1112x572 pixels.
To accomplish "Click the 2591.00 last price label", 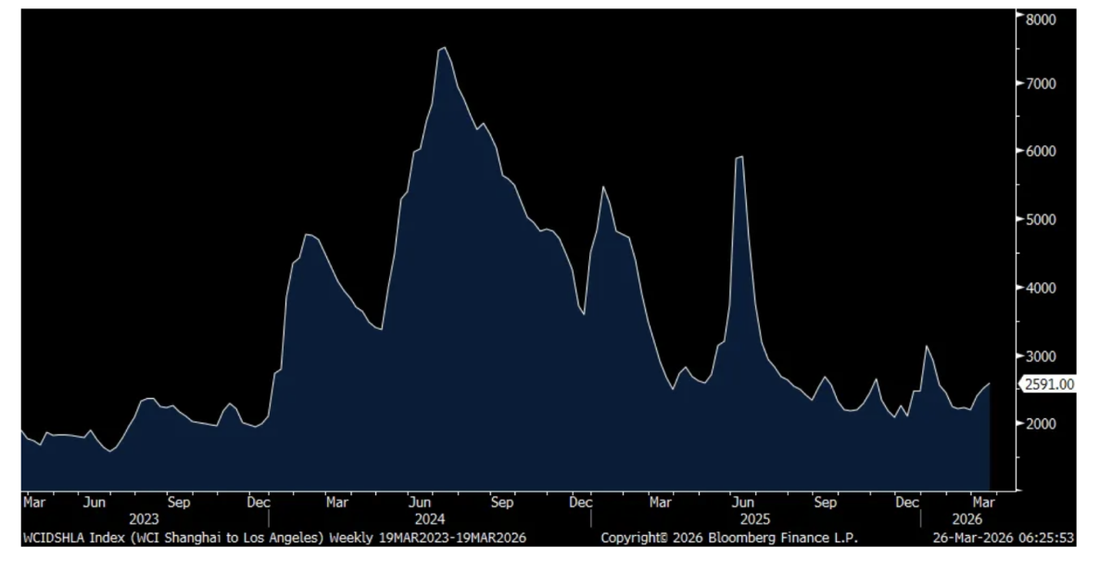I will pos(1048,384).
